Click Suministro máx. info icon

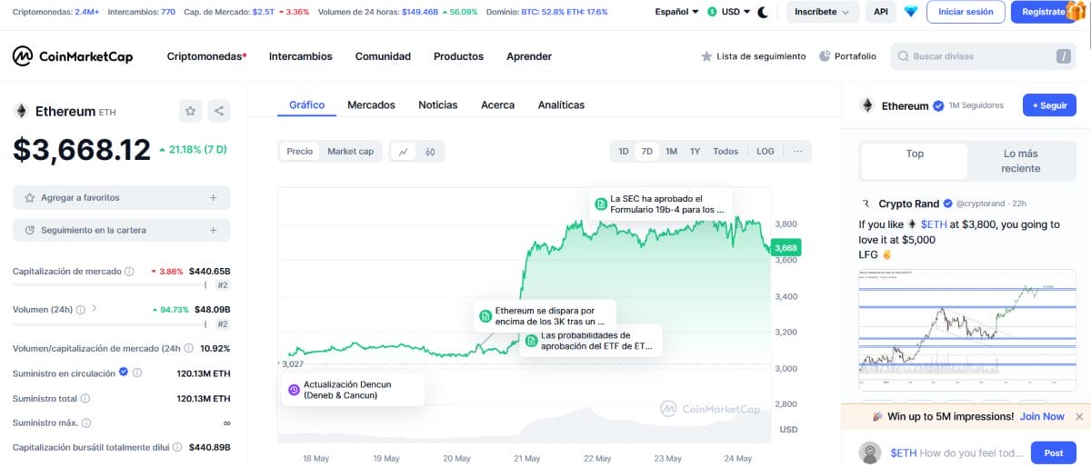pyautogui.click(x=87, y=423)
